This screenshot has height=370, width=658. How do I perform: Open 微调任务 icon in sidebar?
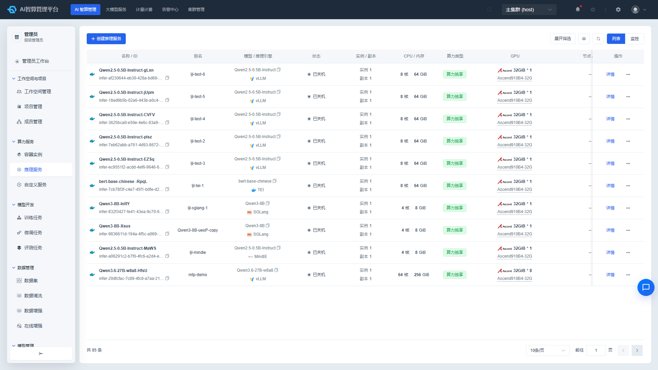pyautogui.click(x=19, y=233)
